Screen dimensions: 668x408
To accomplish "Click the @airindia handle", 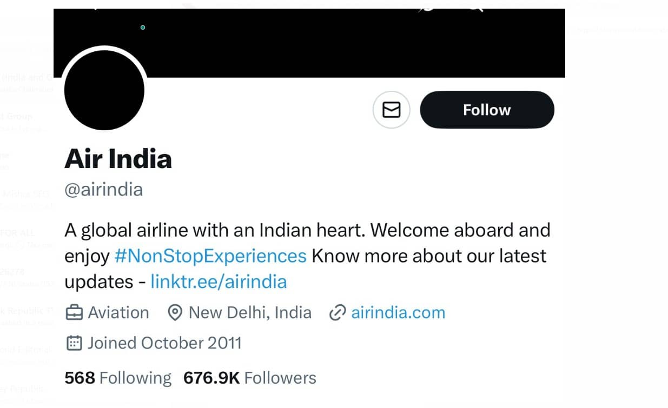I will [104, 190].
